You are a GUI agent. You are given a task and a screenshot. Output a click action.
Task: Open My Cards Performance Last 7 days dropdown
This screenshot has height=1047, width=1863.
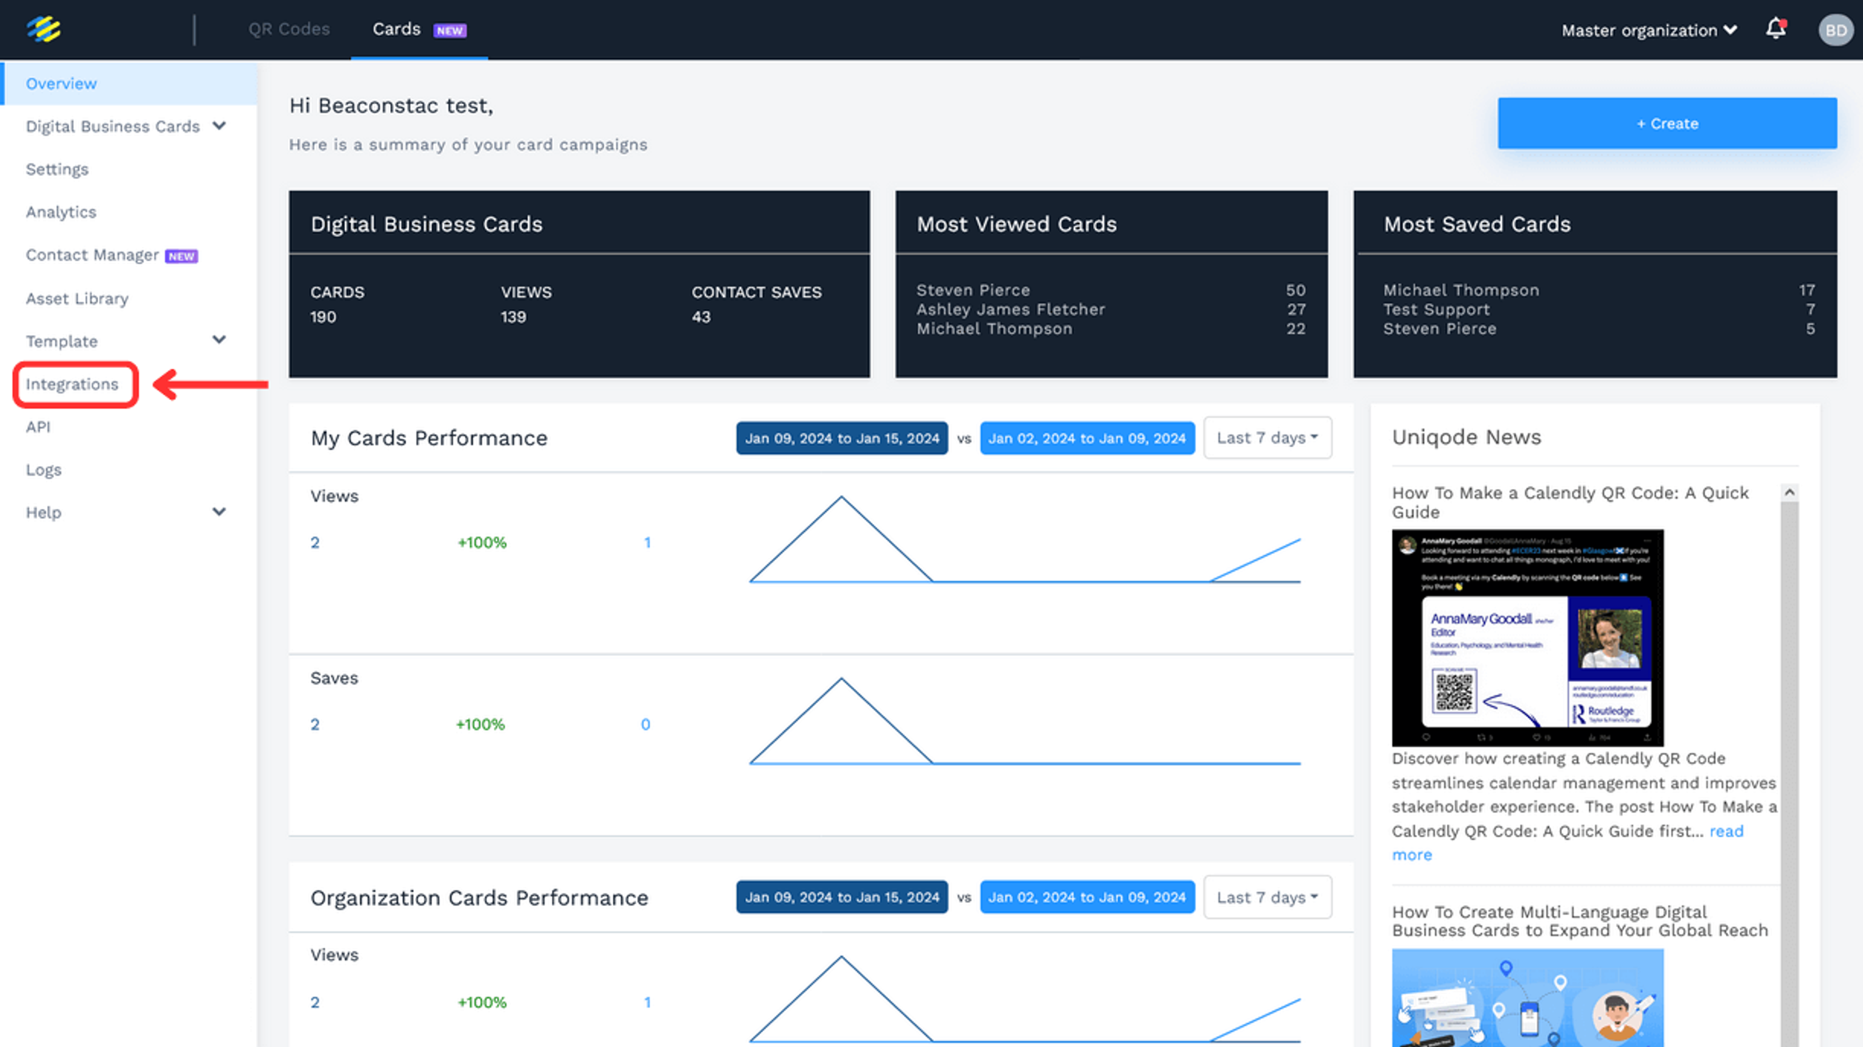pos(1267,437)
